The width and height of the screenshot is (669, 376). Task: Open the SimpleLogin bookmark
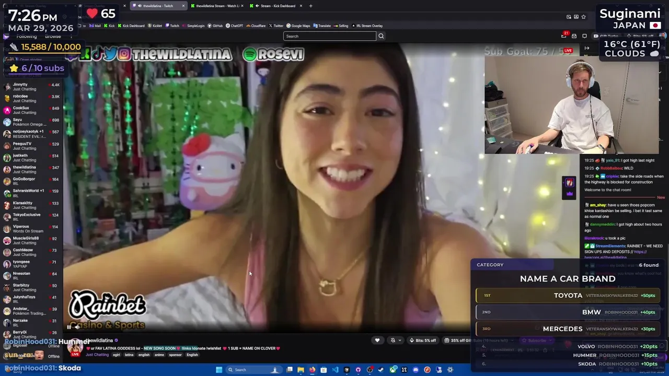coord(193,26)
